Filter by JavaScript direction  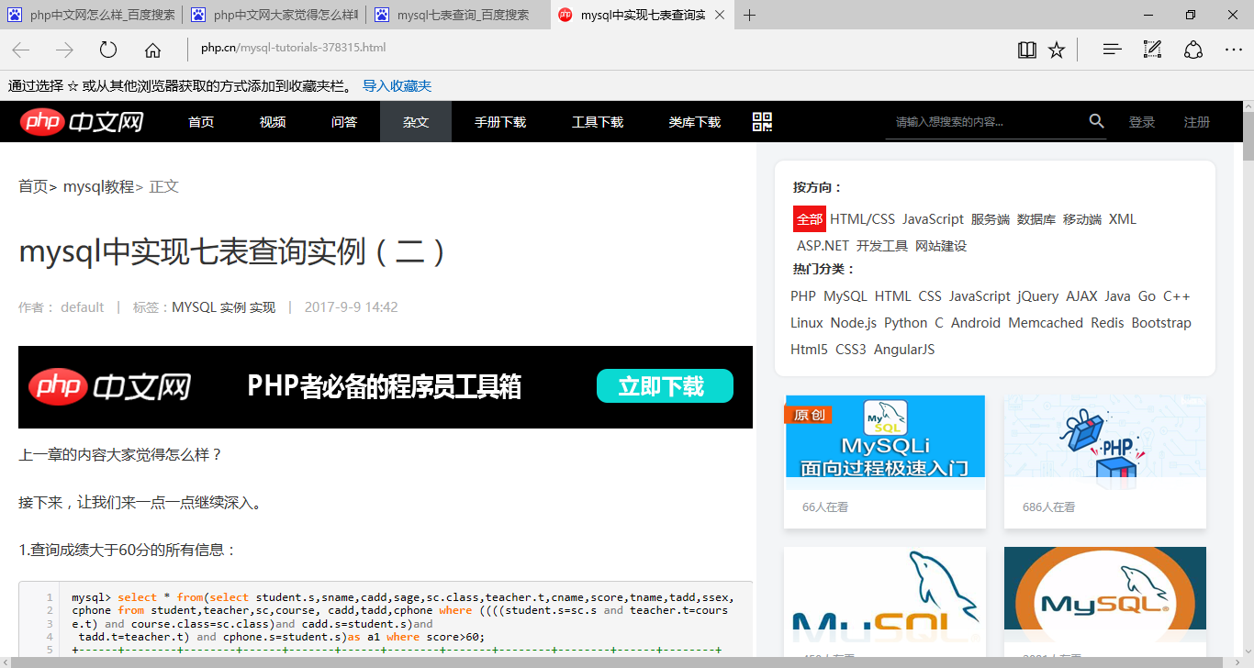933,219
